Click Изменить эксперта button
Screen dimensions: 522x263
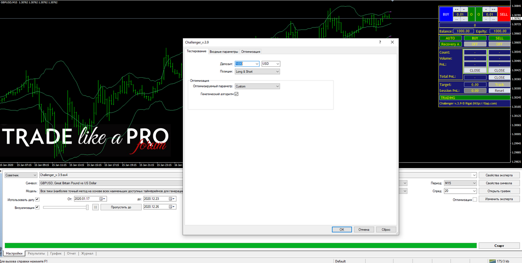click(x=499, y=199)
